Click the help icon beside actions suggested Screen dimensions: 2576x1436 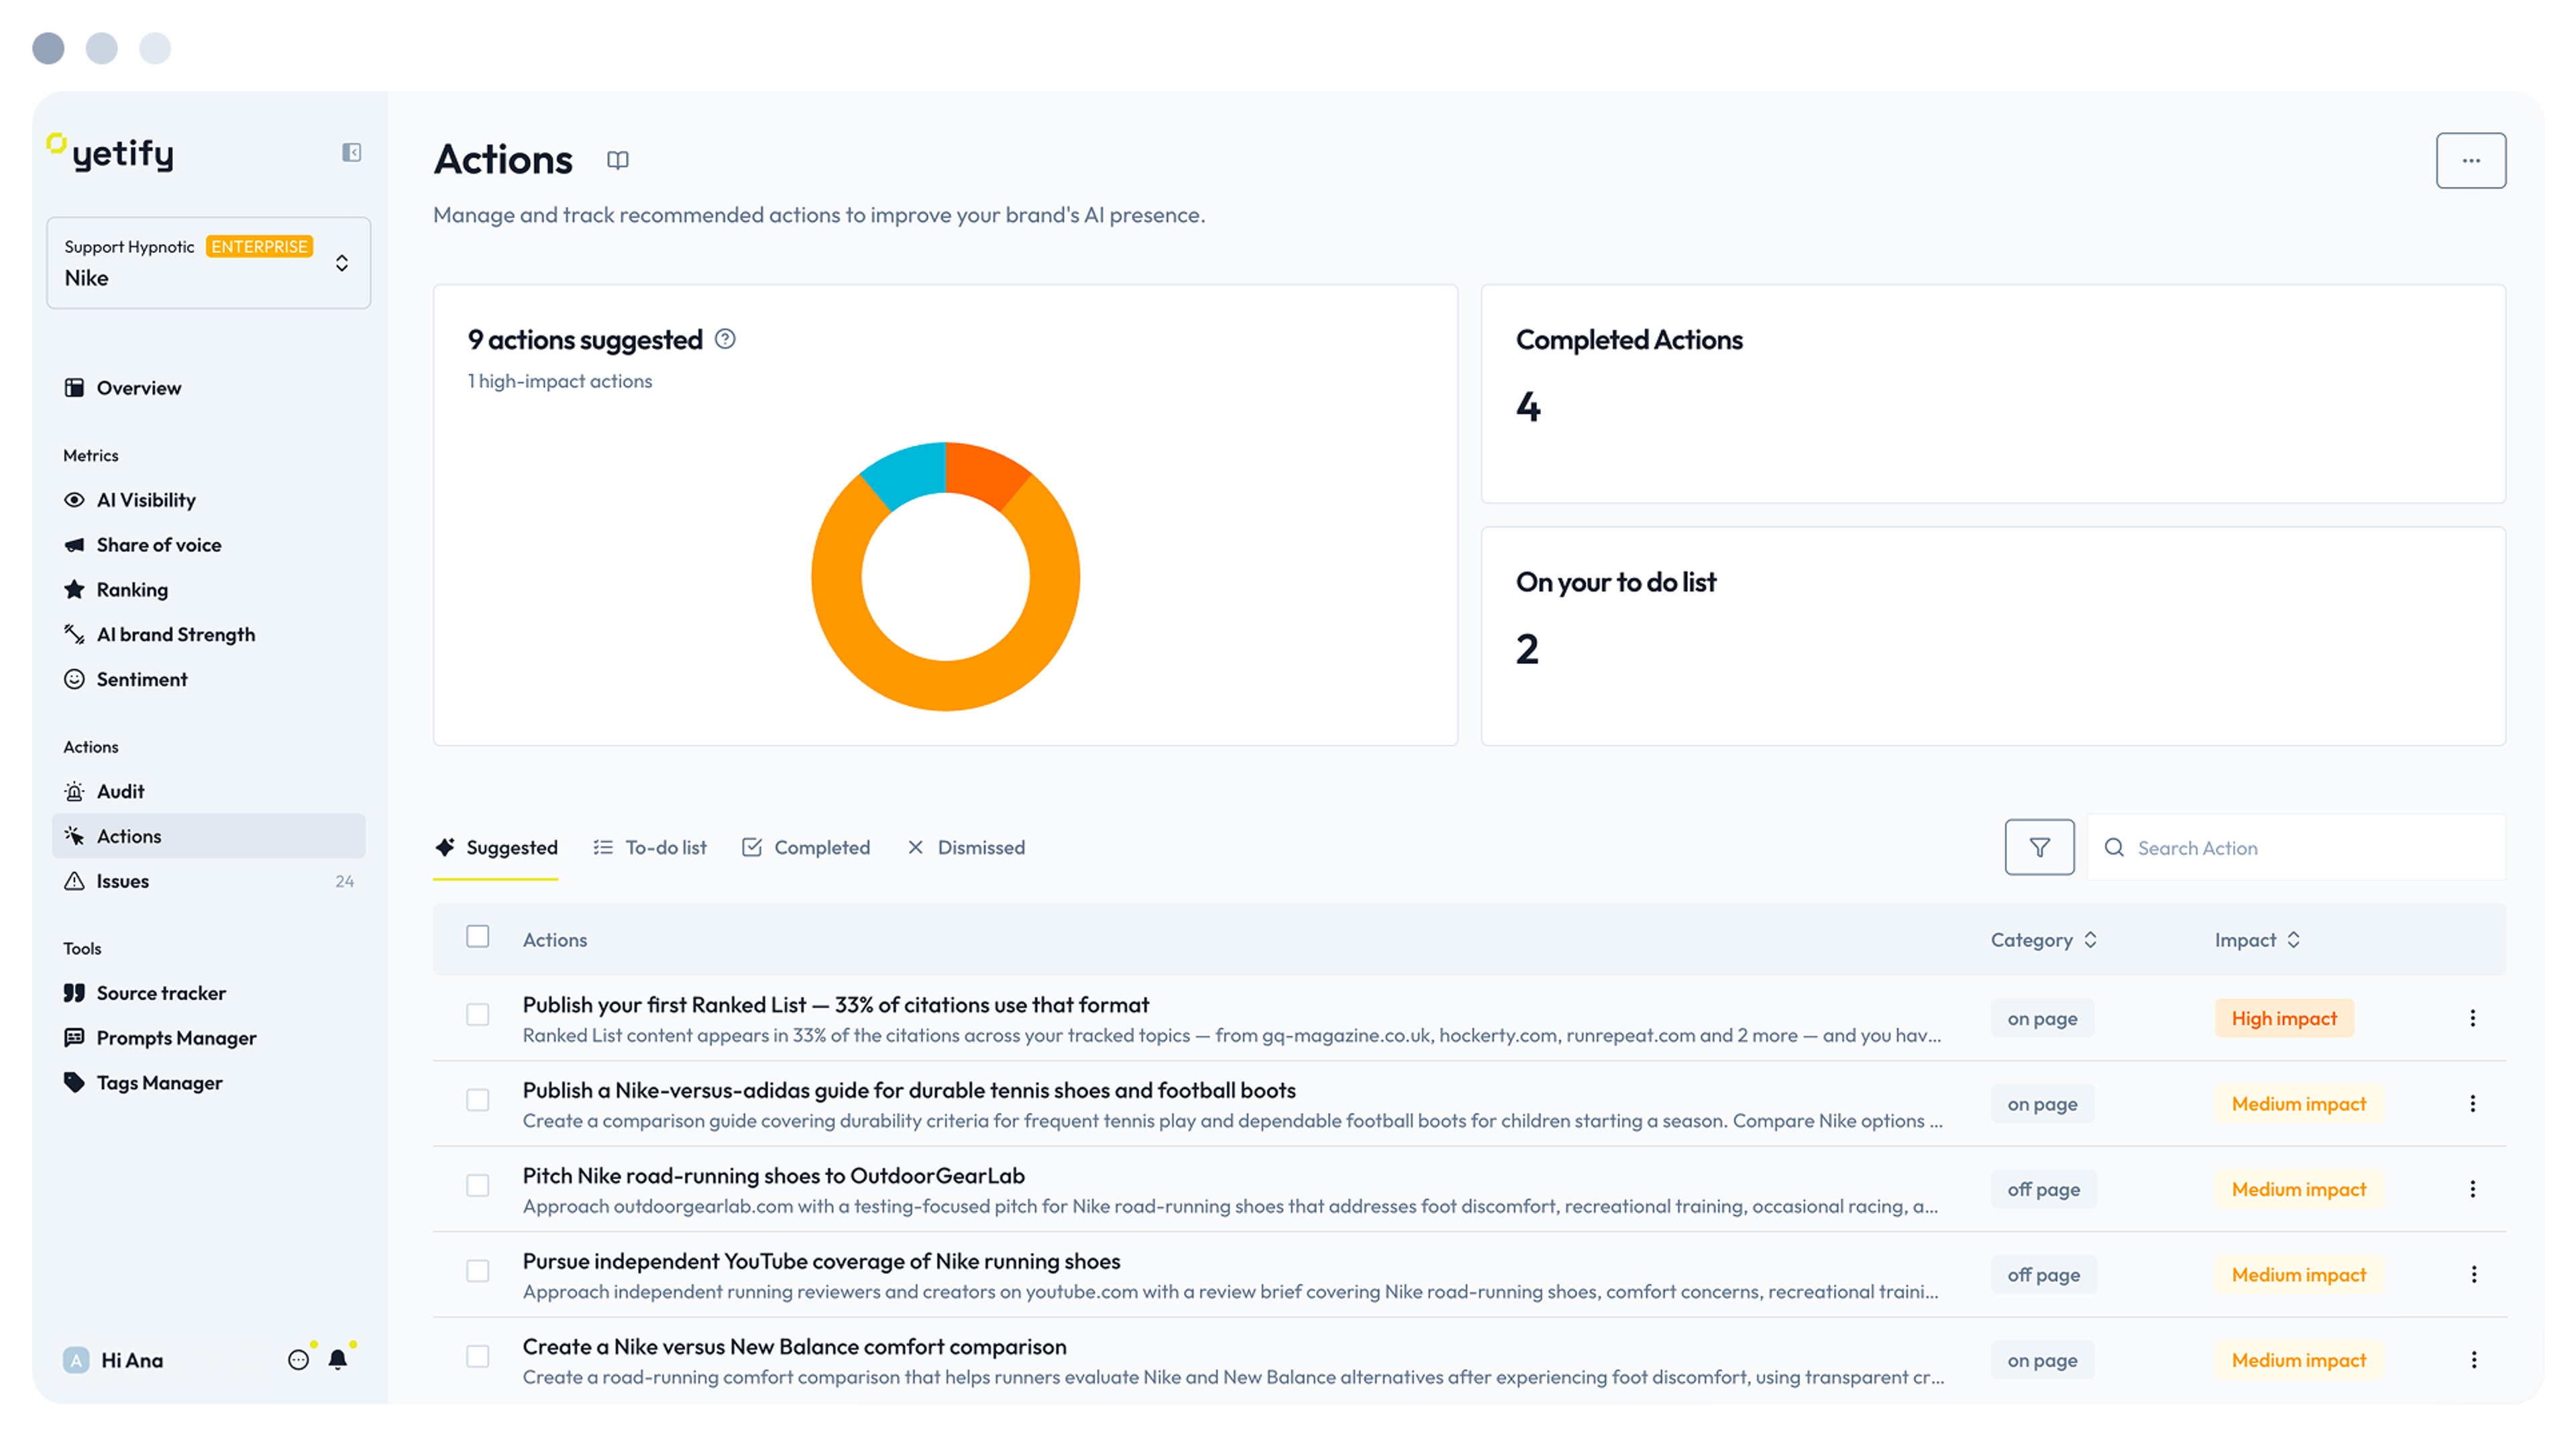click(x=725, y=339)
